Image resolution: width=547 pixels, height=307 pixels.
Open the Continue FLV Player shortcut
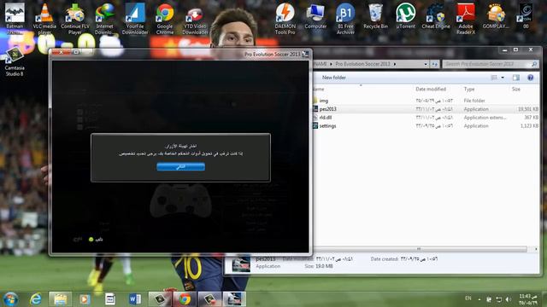click(x=75, y=19)
